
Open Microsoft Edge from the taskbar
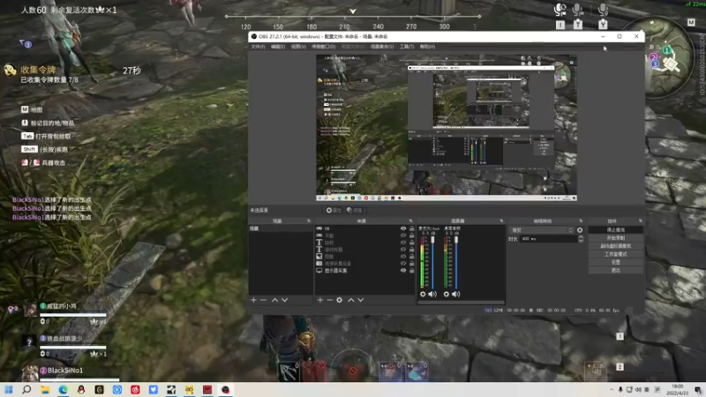tap(63, 389)
